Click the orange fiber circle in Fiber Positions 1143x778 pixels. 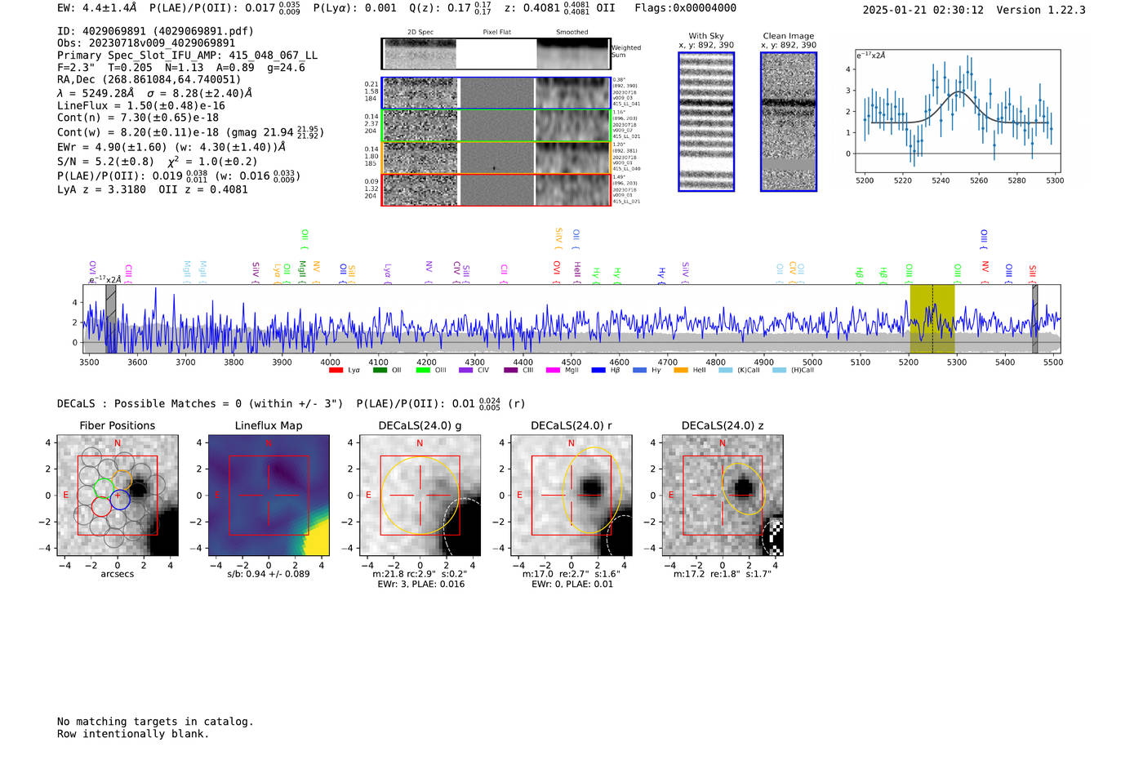122,481
